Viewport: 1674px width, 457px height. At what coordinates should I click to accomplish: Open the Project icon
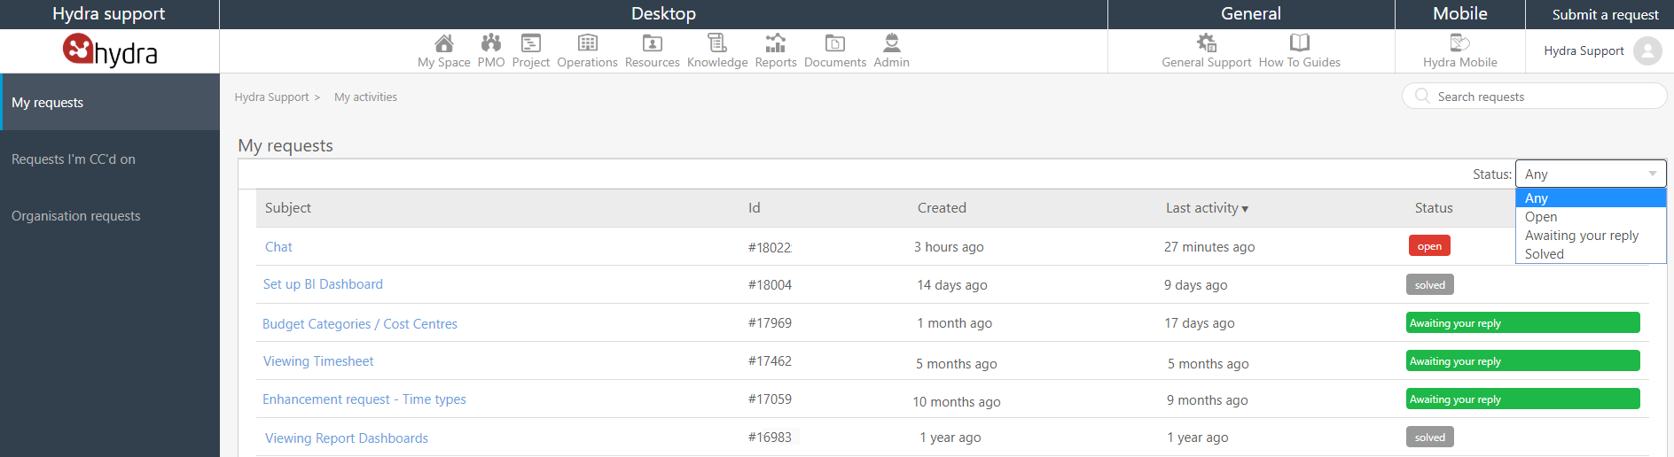531,43
